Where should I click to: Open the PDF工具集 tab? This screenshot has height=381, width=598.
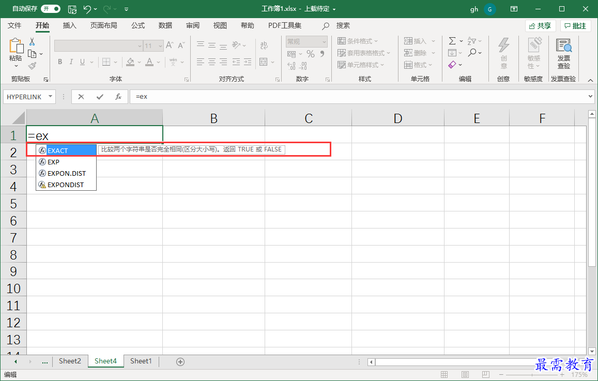[284, 25]
